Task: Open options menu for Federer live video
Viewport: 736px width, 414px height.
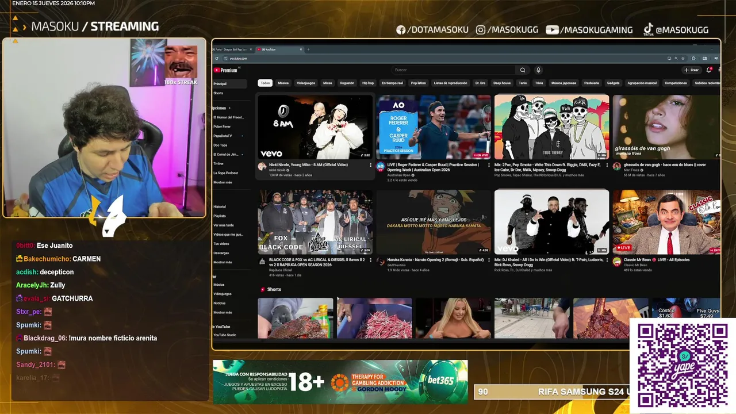Action: (x=489, y=165)
